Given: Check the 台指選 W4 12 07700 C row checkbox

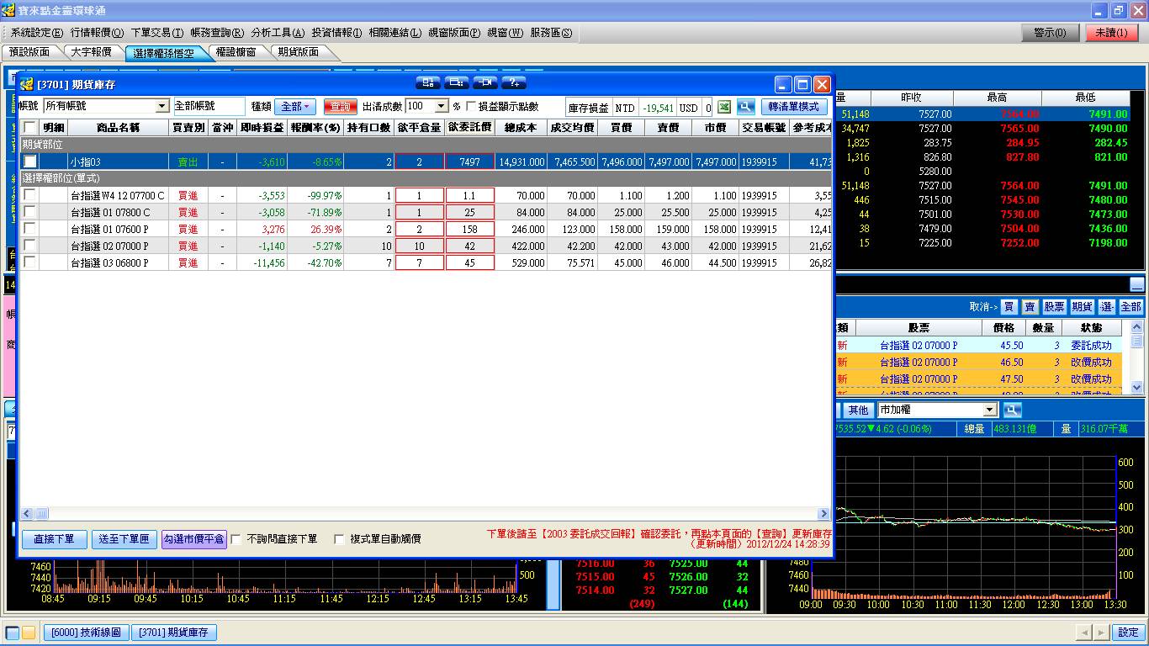Looking at the screenshot, I should pyautogui.click(x=29, y=195).
